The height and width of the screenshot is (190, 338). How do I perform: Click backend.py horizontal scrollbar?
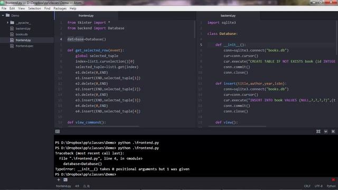(x=237, y=127)
